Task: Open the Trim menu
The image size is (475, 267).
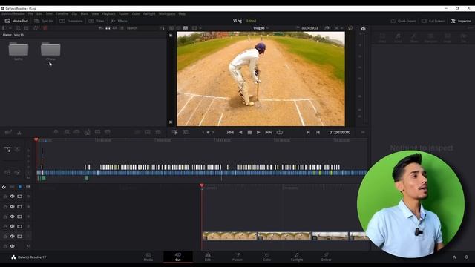Action: 49,14
